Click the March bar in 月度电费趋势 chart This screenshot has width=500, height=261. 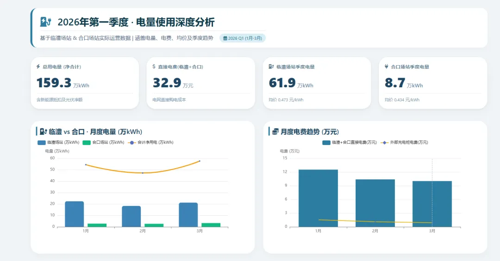click(432, 204)
